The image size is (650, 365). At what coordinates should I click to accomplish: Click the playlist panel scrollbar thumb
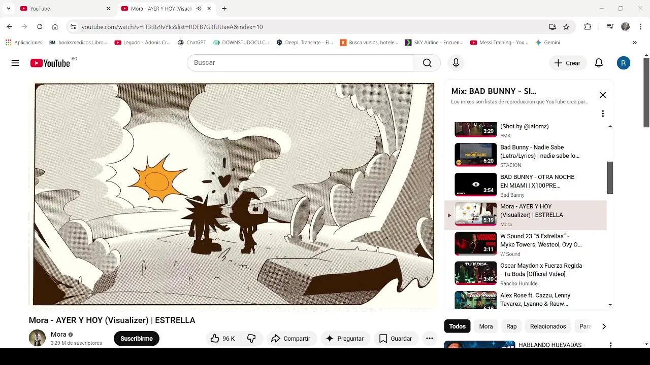610,177
